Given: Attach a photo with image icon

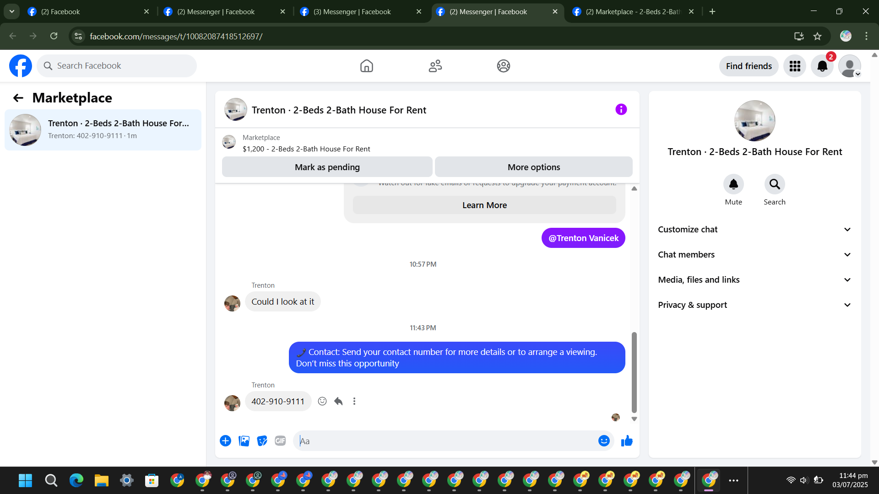Looking at the screenshot, I should click(244, 441).
